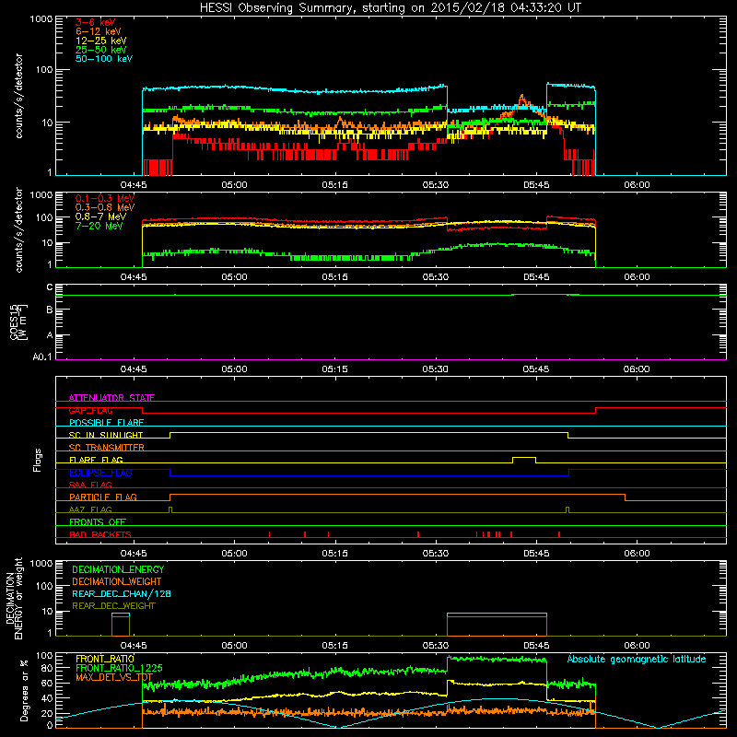737x737 pixels.
Task: Select the FRONT_RATIO legend label
Action: pyautogui.click(x=105, y=659)
